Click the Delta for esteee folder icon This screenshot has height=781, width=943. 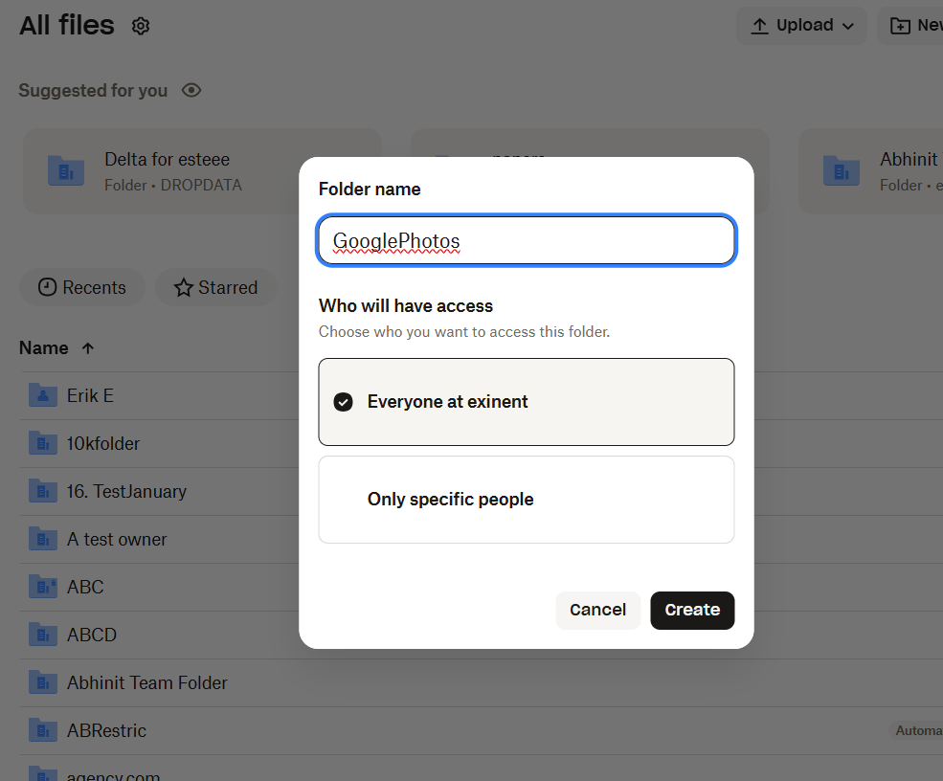pos(66,171)
